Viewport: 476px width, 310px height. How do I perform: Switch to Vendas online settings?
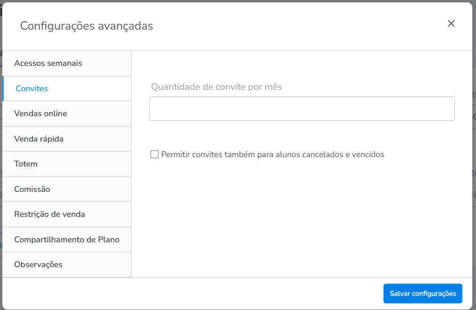tap(40, 113)
